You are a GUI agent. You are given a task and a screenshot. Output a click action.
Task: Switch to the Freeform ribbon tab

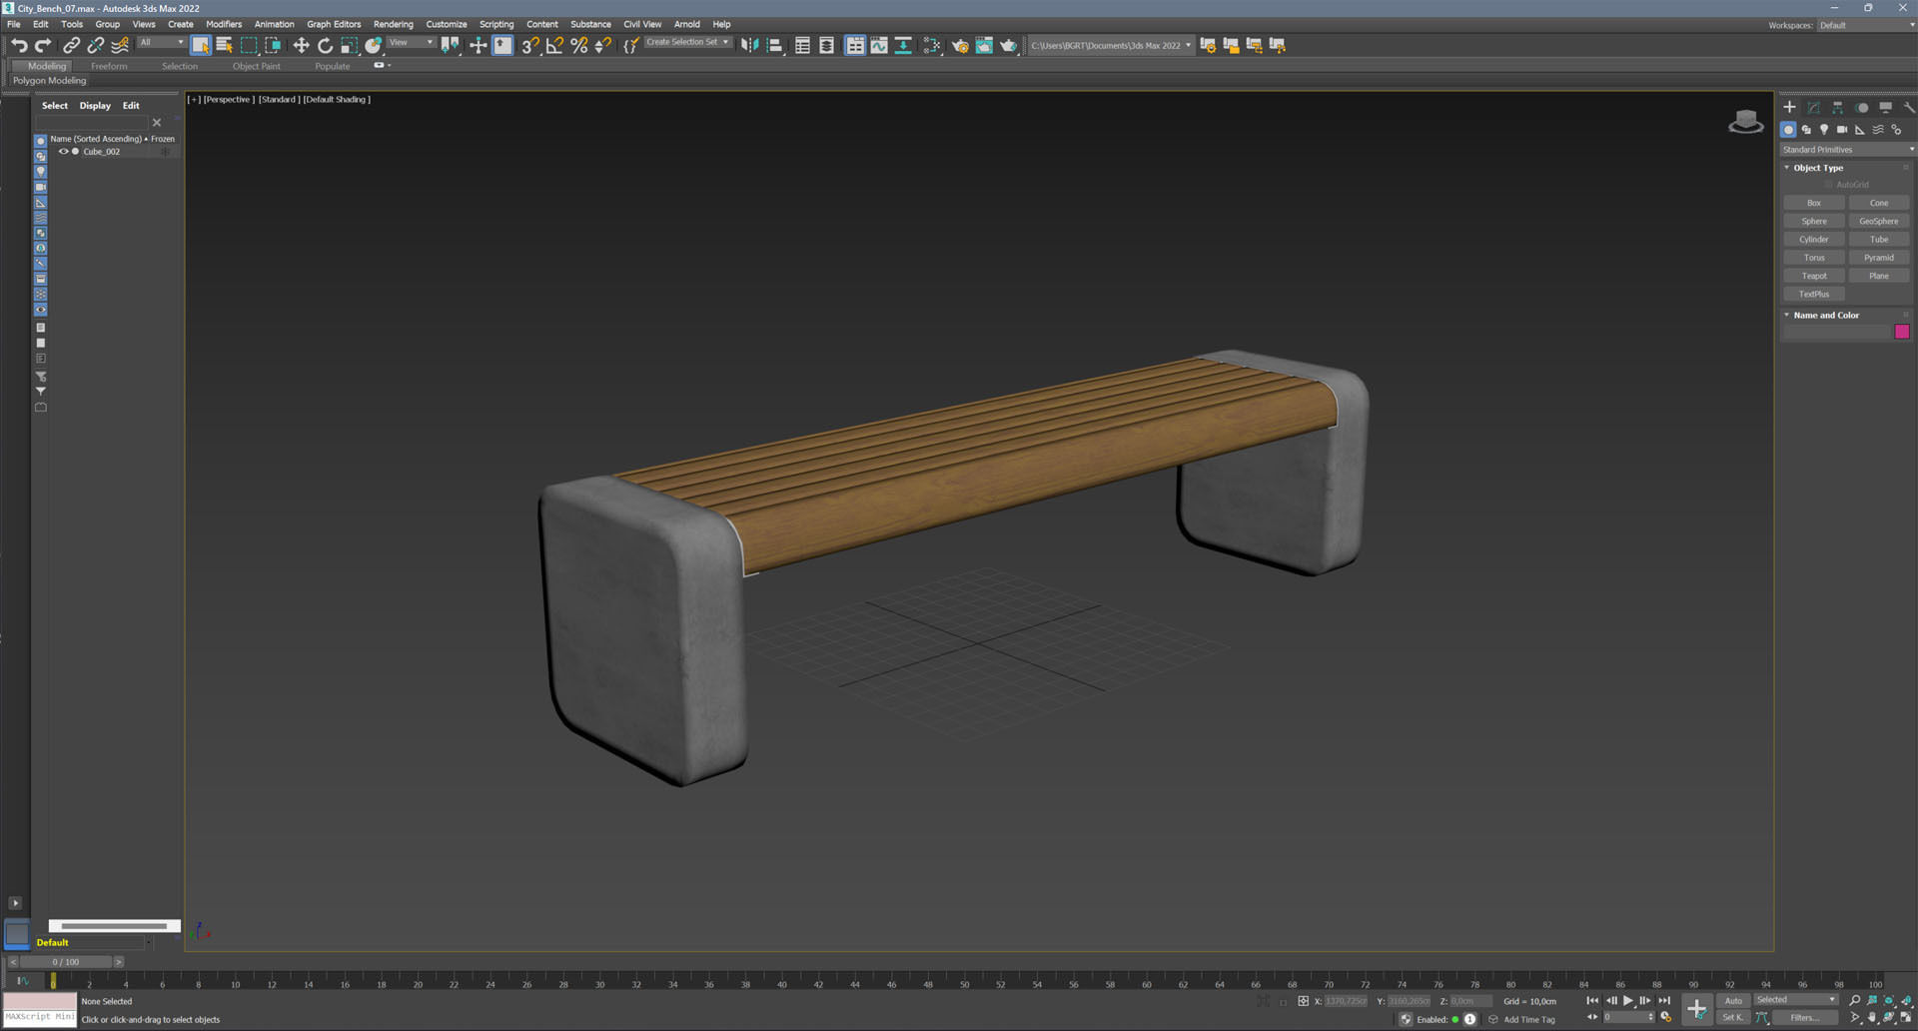coord(109,66)
